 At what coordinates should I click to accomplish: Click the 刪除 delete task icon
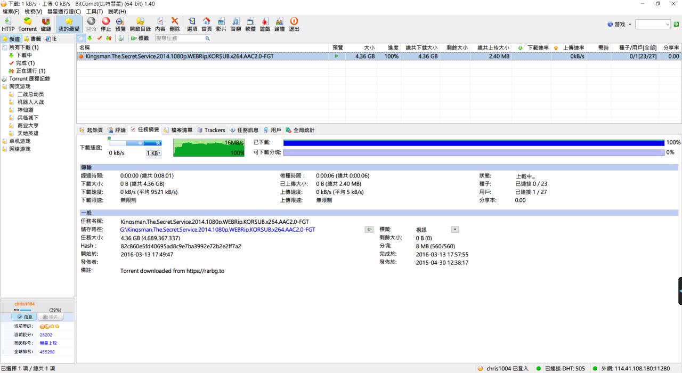point(174,25)
